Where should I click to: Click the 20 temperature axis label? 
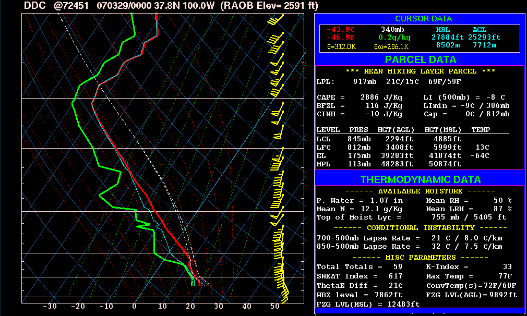[x=190, y=307]
